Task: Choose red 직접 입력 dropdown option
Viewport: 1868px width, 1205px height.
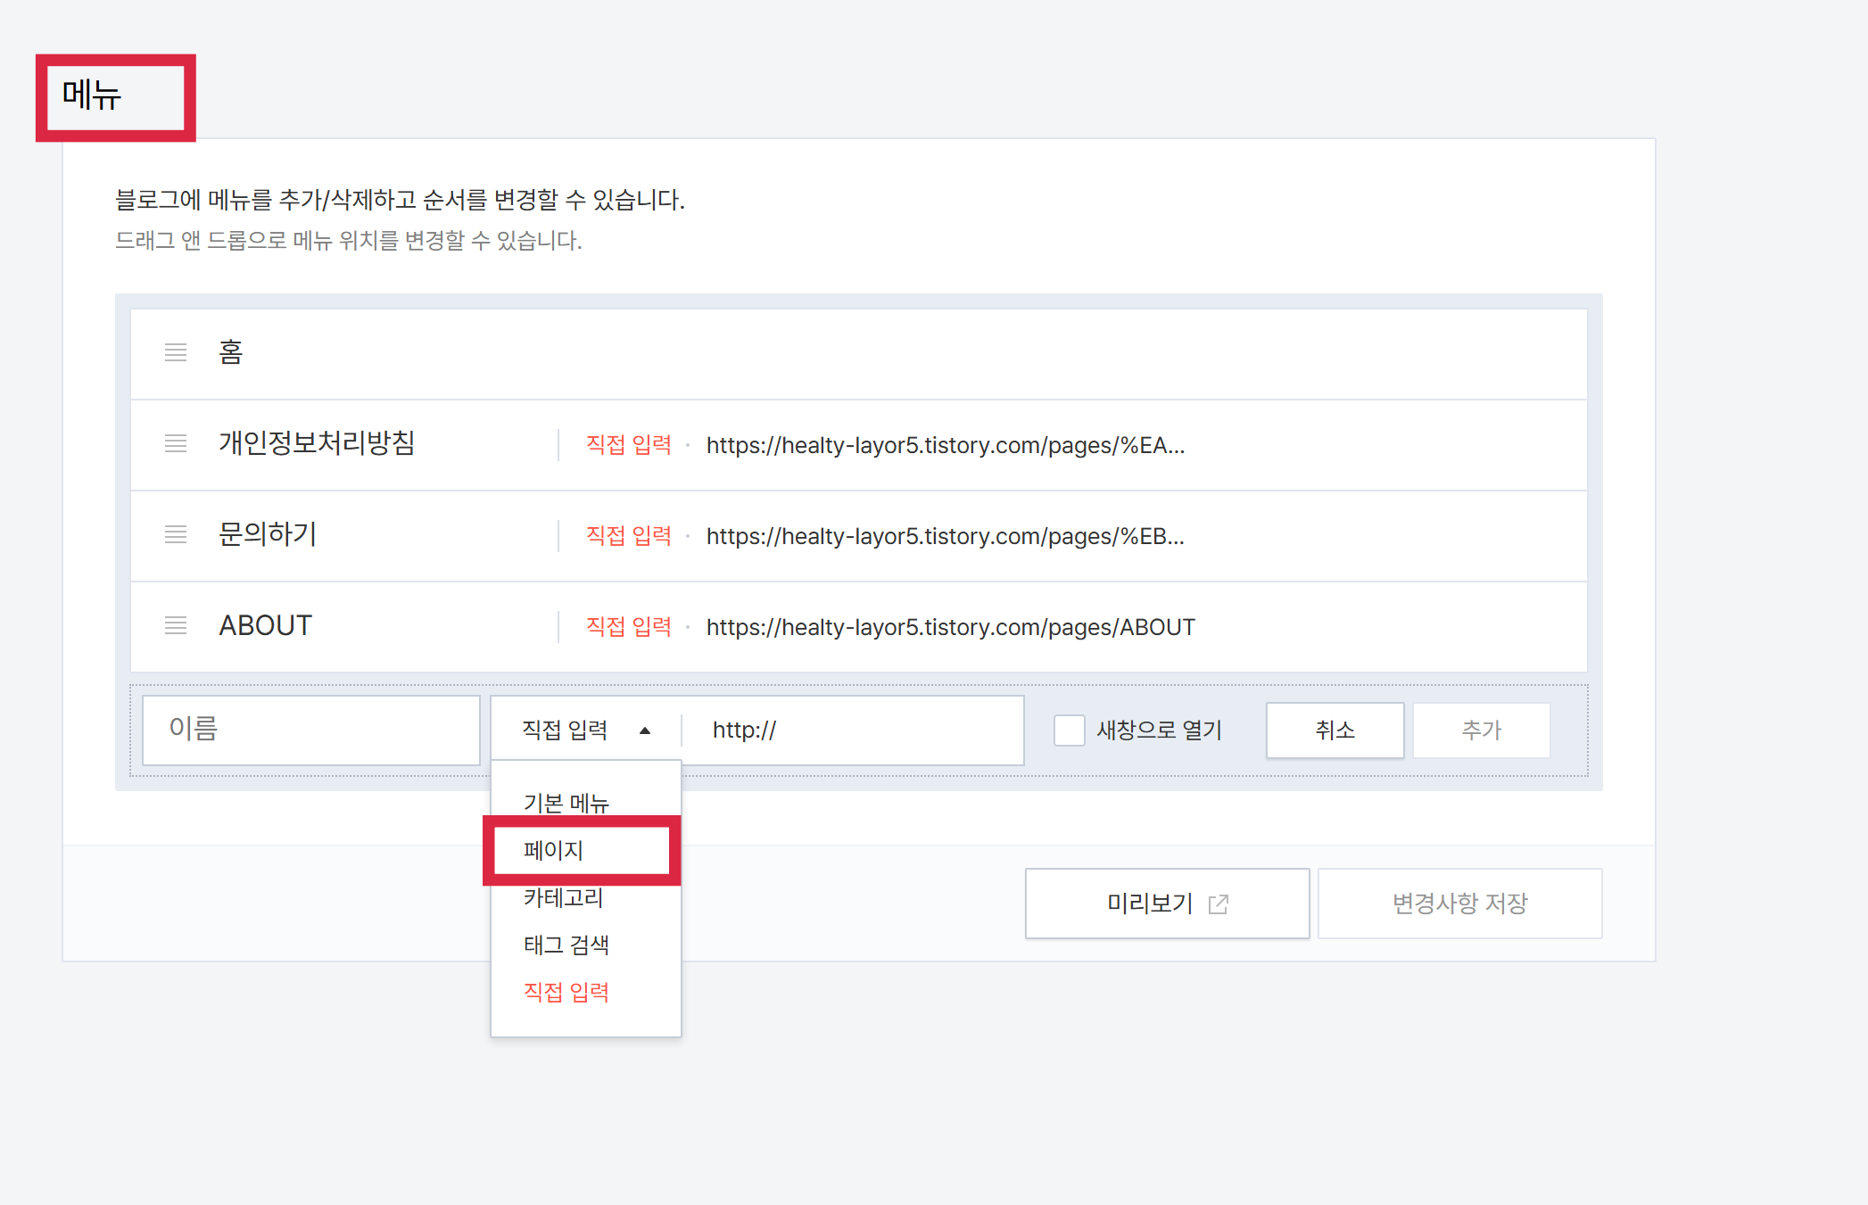Action: [x=566, y=992]
